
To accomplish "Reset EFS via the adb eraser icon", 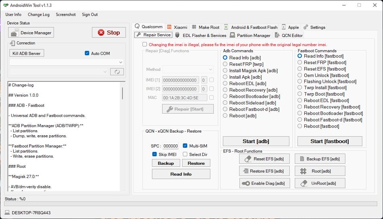I will coord(264,158).
